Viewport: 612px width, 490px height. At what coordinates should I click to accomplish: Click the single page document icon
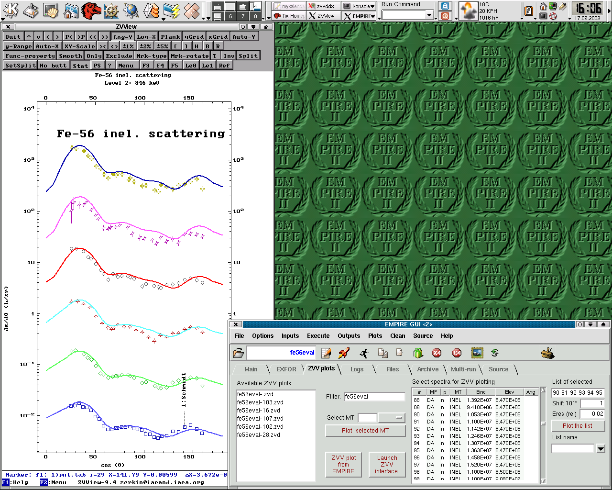click(x=399, y=353)
